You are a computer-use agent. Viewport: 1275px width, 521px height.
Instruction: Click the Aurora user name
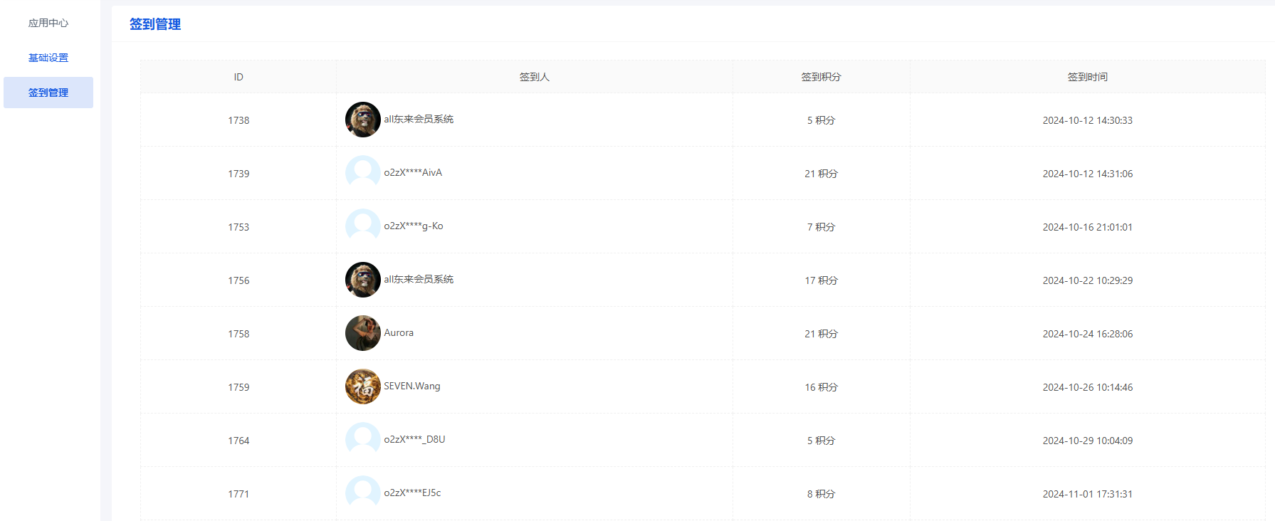(399, 332)
